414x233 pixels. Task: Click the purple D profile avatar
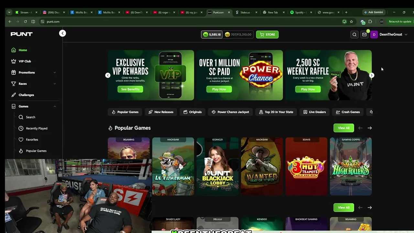coord(374,35)
